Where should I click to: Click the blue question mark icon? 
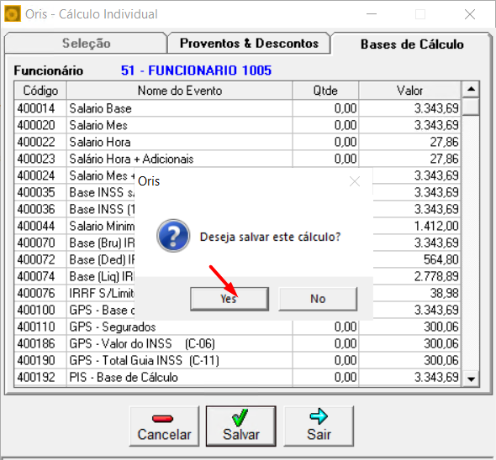tap(173, 236)
